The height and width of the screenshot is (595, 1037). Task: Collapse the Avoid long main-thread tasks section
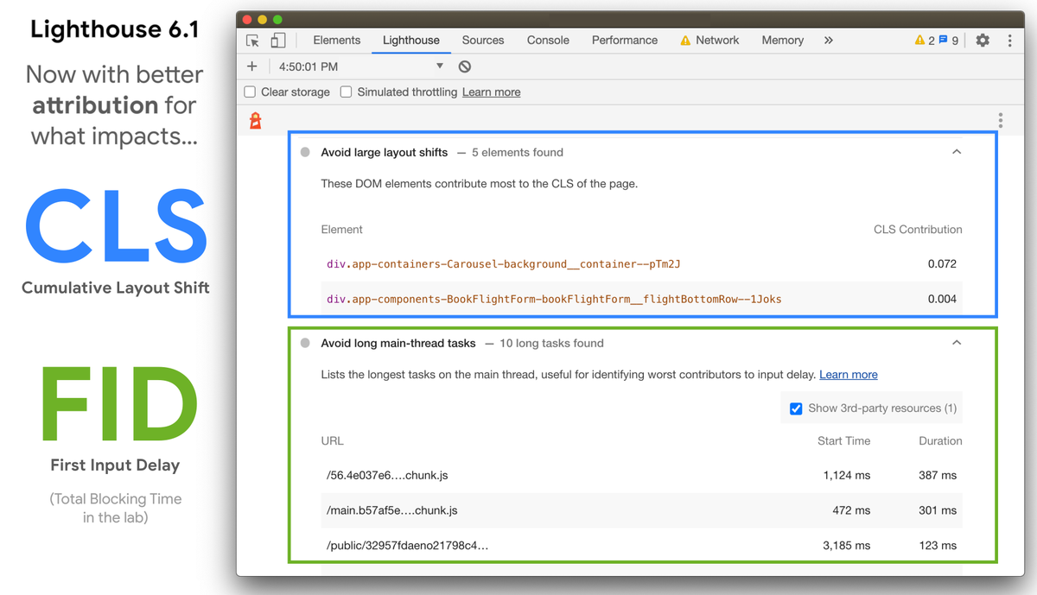click(956, 342)
